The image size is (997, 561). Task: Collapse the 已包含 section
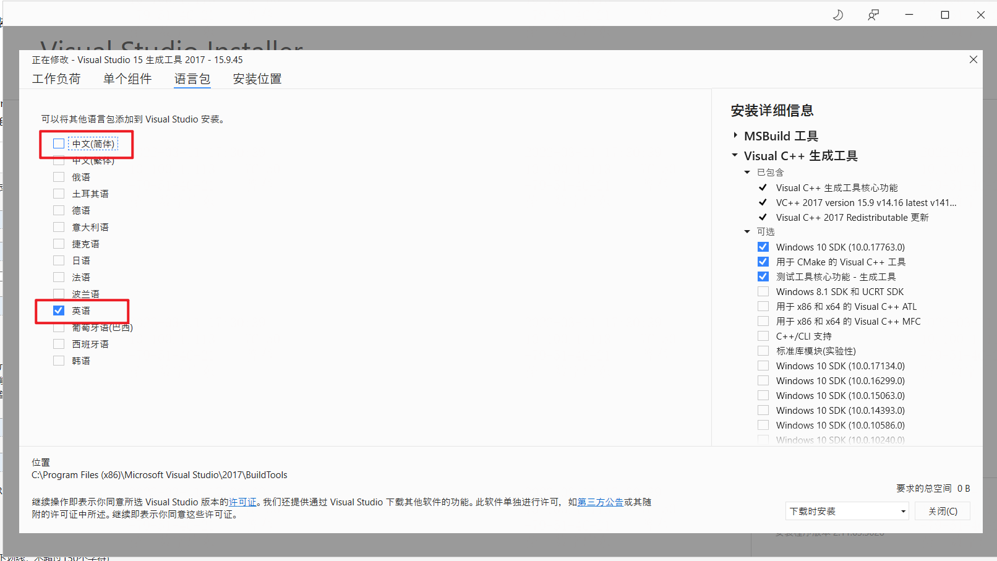point(747,173)
